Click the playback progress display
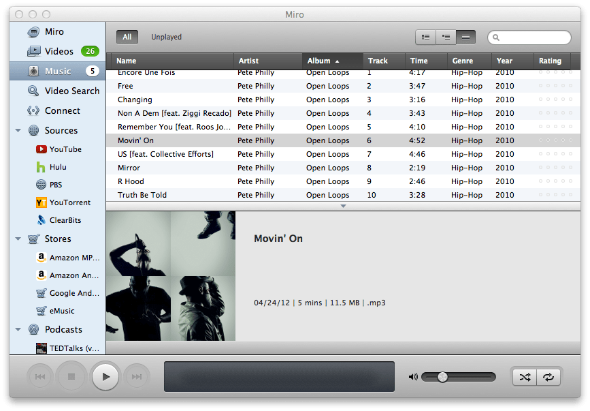The height and width of the screenshot is (411, 590). tap(279, 377)
